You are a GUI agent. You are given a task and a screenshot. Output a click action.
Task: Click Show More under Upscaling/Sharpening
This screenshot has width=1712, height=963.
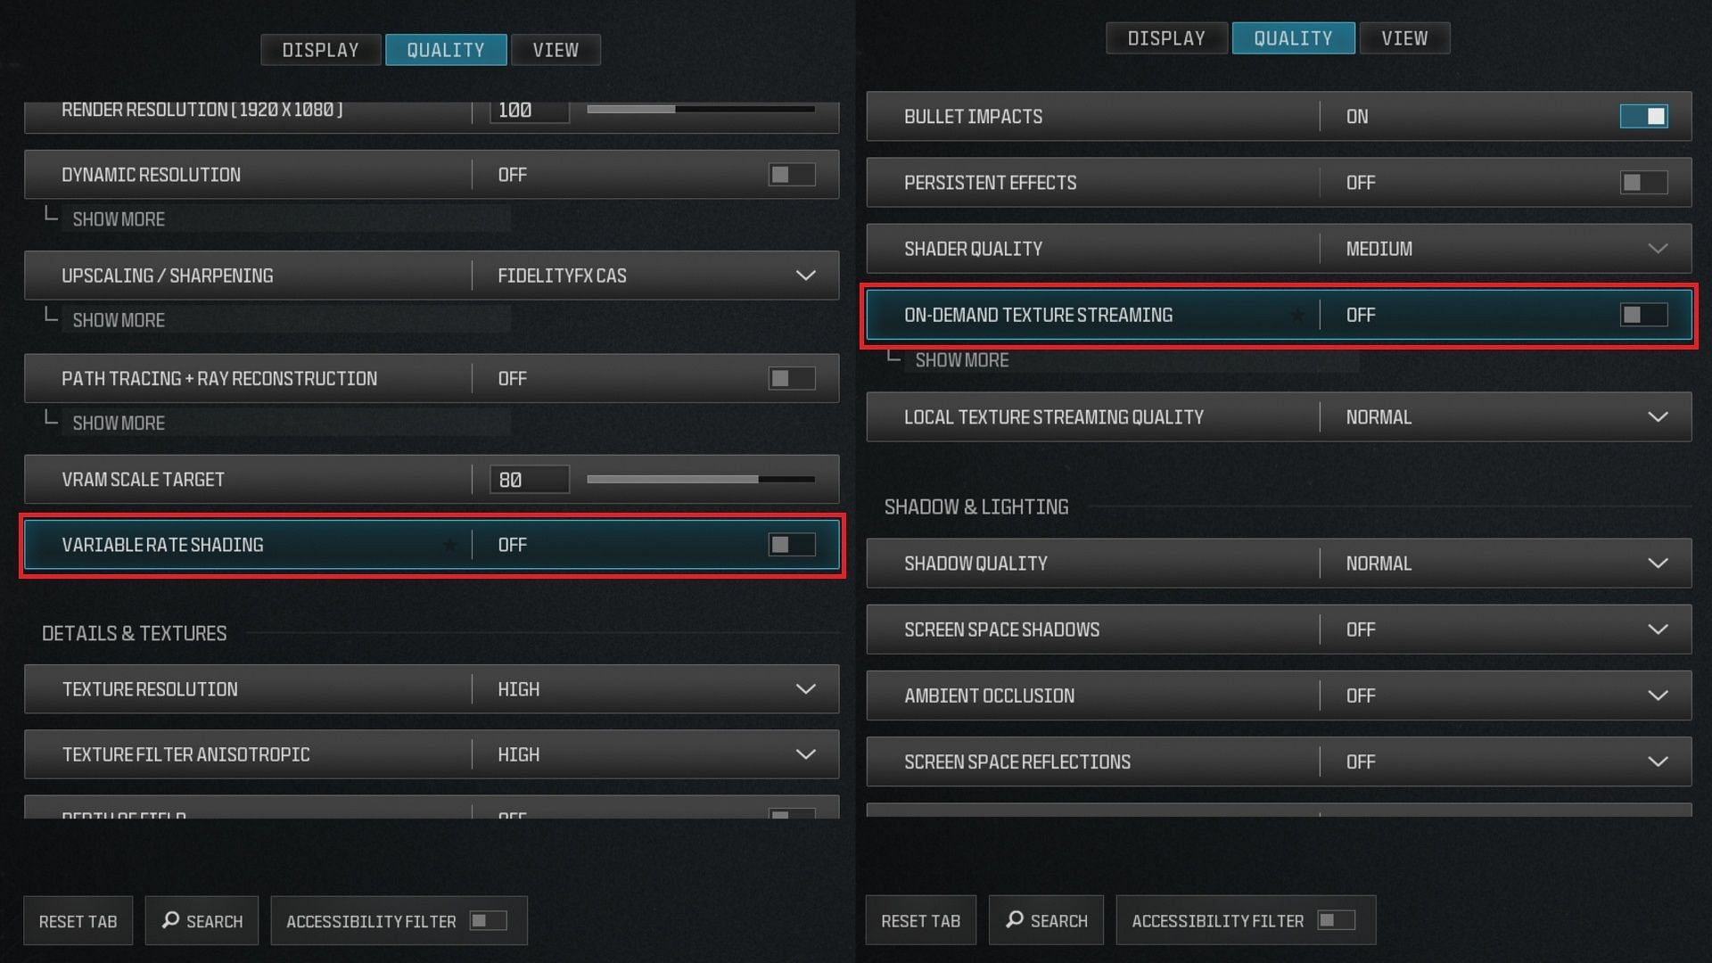(118, 320)
